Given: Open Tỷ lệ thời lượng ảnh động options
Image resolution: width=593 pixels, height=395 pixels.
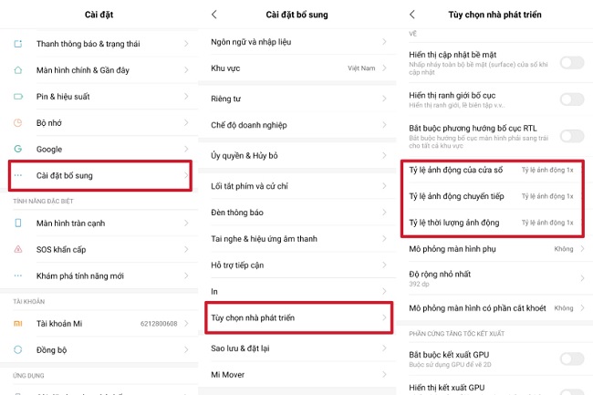Looking at the screenshot, I should tap(491, 222).
